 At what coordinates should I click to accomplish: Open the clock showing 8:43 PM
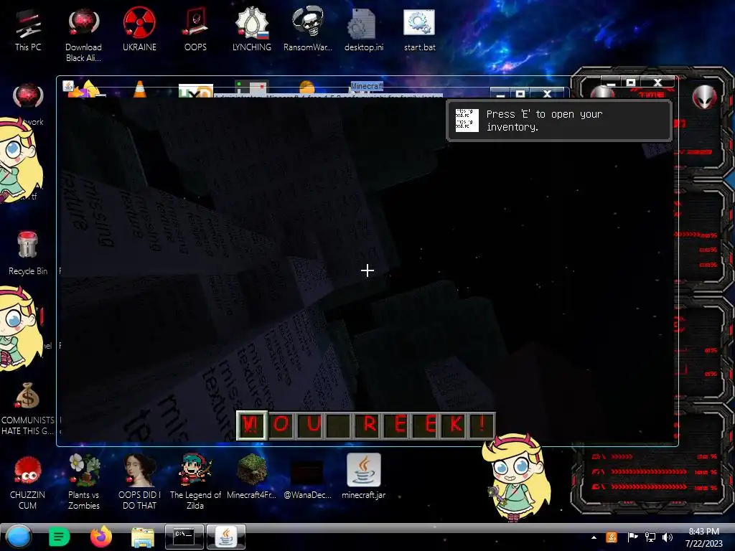point(703,537)
